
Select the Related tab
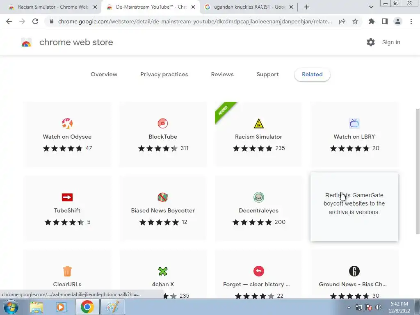pos(312,75)
